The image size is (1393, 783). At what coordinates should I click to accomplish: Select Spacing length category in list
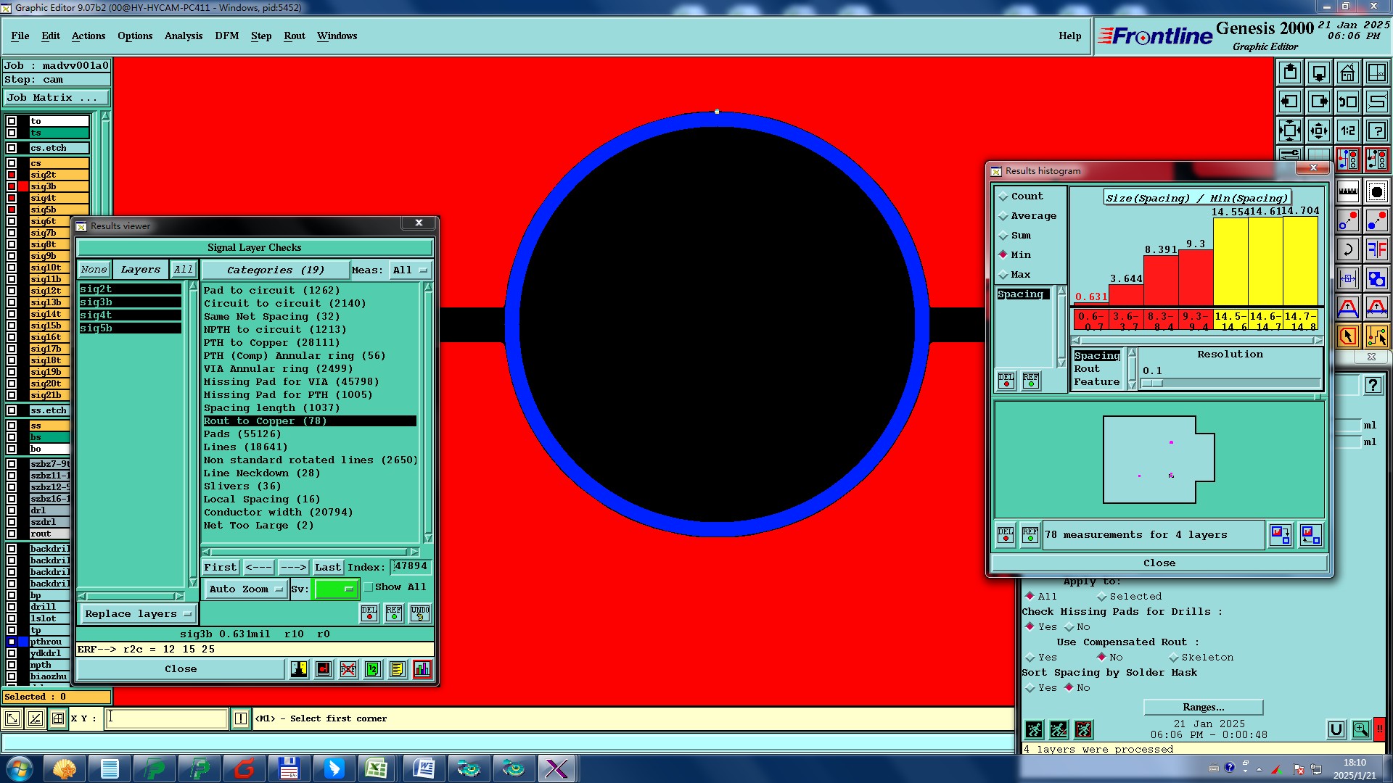[271, 407]
